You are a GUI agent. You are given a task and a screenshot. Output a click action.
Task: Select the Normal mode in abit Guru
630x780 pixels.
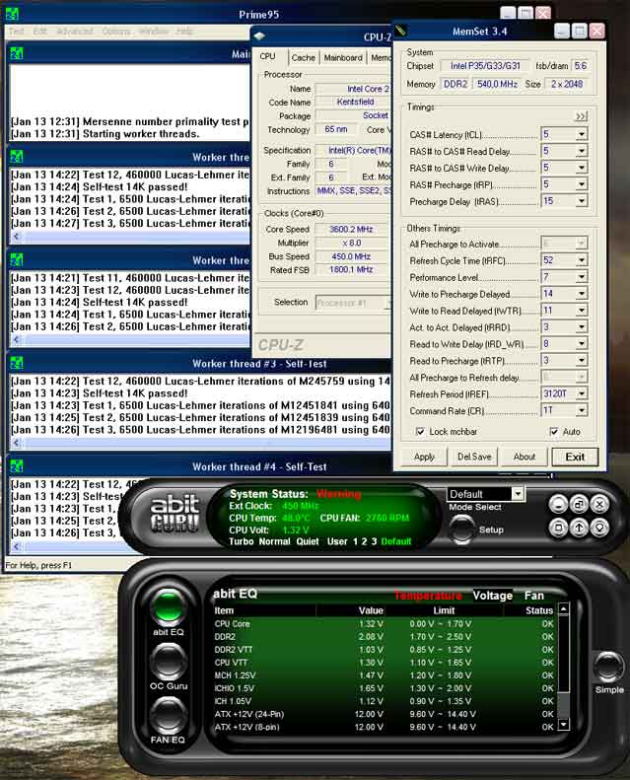tap(274, 541)
